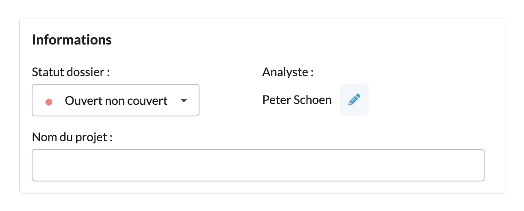524x211 pixels.
Task: Click the pencil icon to edit analyst
Action: point(354,100)
